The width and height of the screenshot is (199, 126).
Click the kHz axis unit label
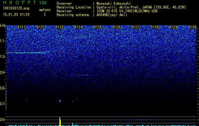[3, 26]
